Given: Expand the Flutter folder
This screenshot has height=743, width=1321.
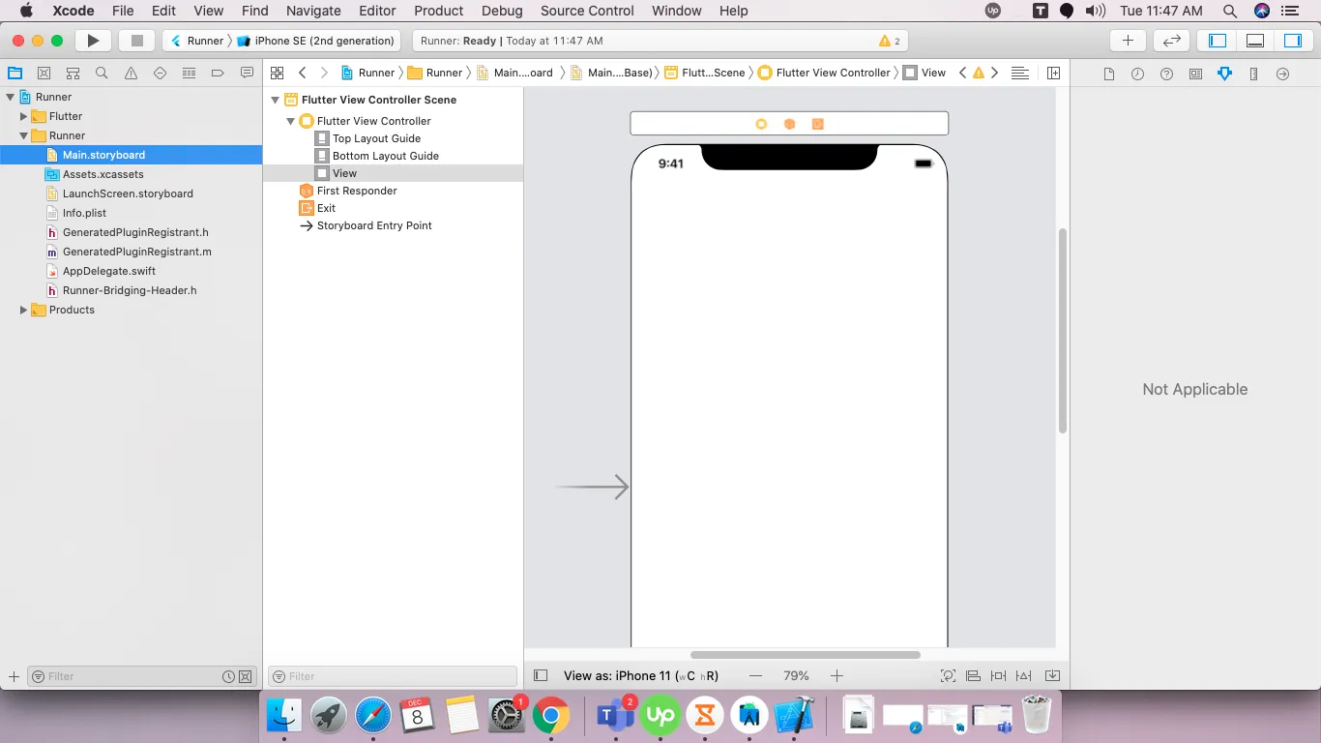Looking at the screenshot, I should [24, 116].
